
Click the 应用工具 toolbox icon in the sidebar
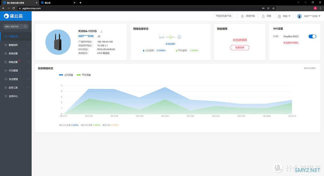[6, 88]
